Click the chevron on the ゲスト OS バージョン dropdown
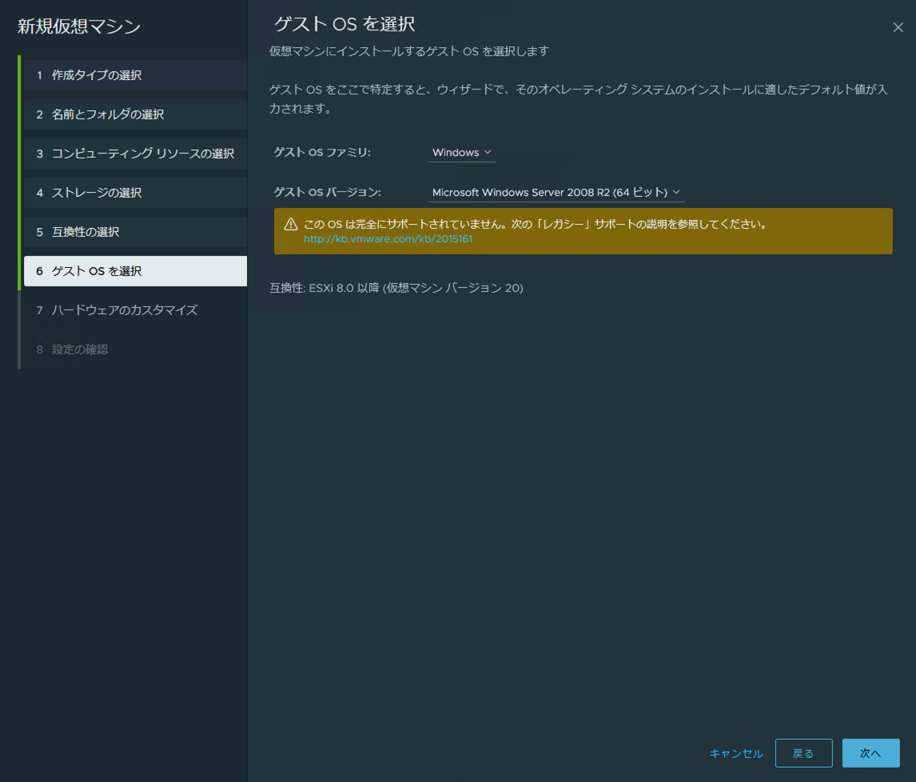 click(676, 192)
